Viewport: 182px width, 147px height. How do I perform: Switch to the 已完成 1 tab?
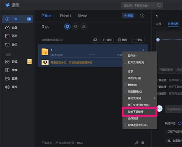65,16
